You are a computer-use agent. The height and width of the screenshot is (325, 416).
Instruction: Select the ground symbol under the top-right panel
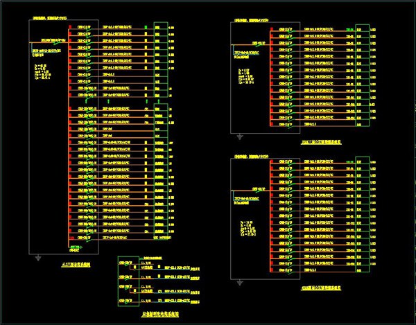(240, 137)
